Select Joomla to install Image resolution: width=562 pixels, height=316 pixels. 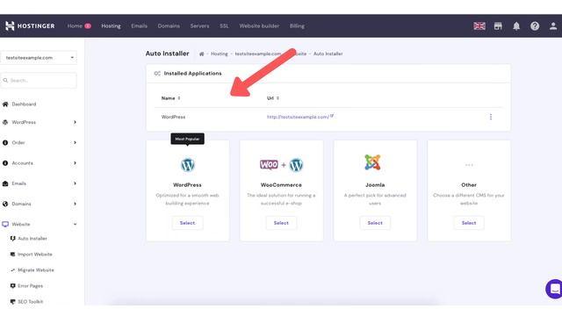click(375, 223)
